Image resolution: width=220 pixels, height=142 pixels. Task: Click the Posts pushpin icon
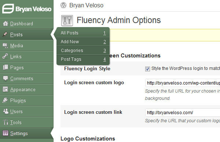coord(5,34)
